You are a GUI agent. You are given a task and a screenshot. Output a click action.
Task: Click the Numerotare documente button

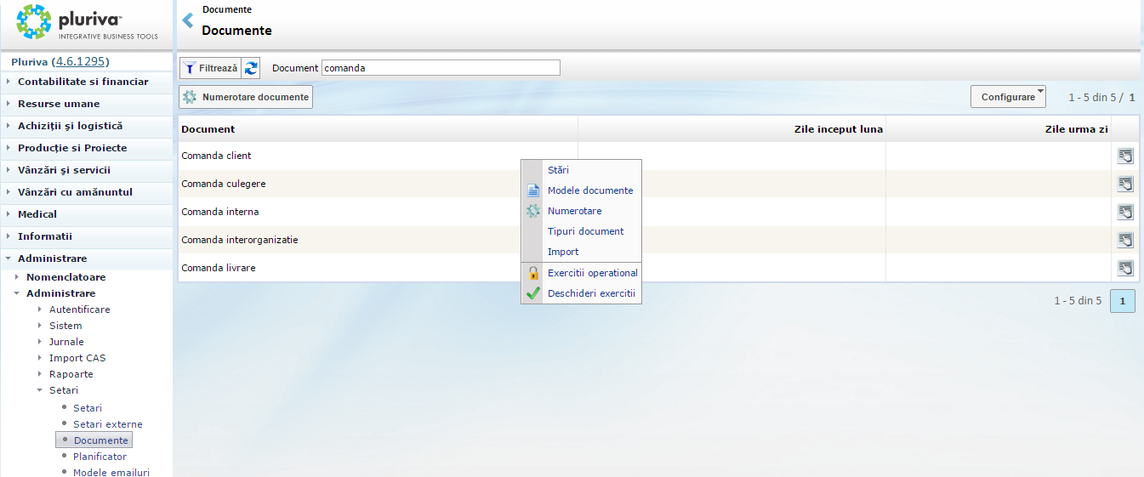click(x=246, y=97)
